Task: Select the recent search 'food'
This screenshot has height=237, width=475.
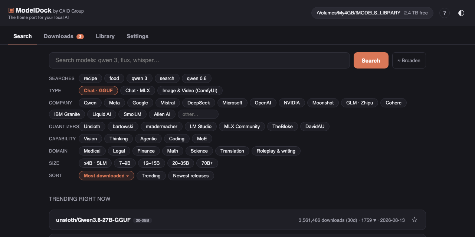Action: (x=114, y=78)
